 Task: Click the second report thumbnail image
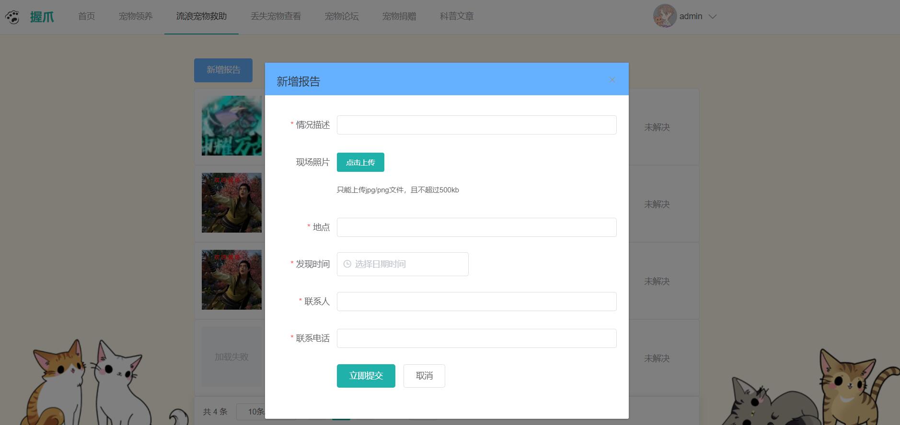(232, 203)
